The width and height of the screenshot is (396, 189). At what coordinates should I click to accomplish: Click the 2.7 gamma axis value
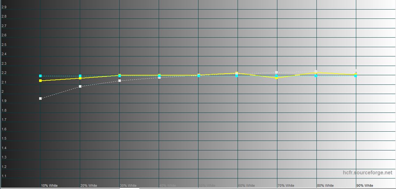click(4, 26)
